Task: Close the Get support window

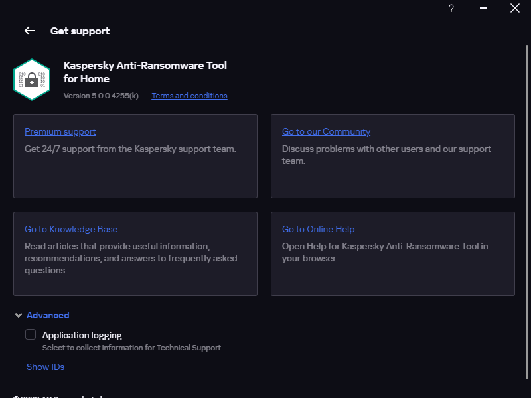Action: [514, 9]
